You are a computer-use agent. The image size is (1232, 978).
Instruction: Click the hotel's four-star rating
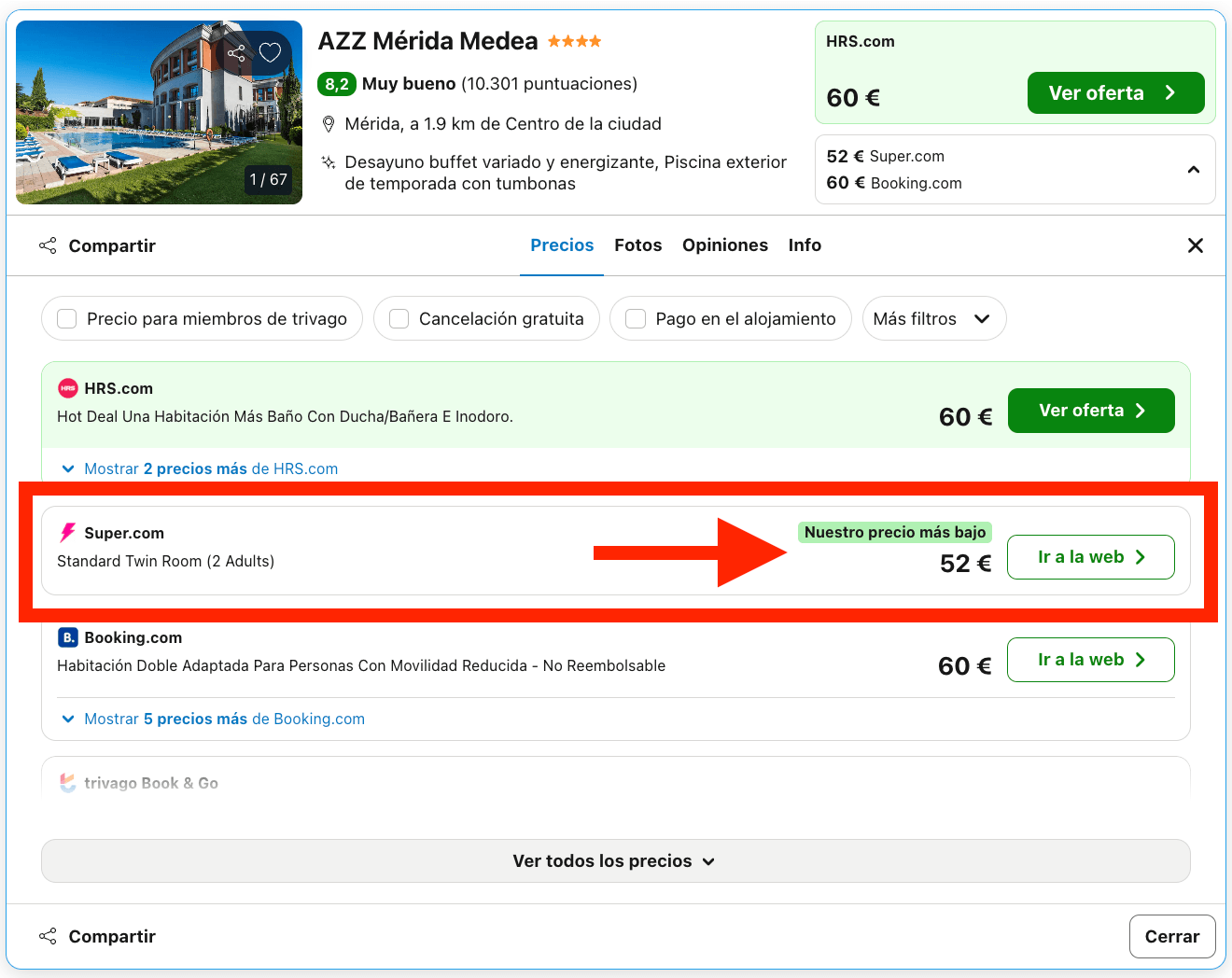pos(574,41)
